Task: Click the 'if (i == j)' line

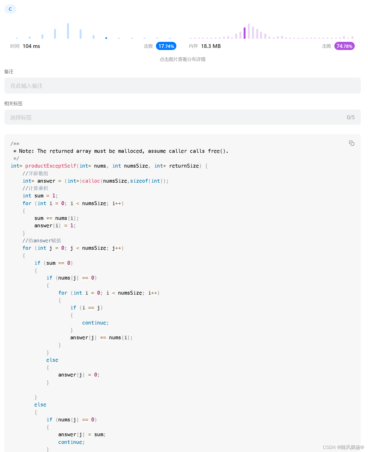Action: click(x=87, y=308)
